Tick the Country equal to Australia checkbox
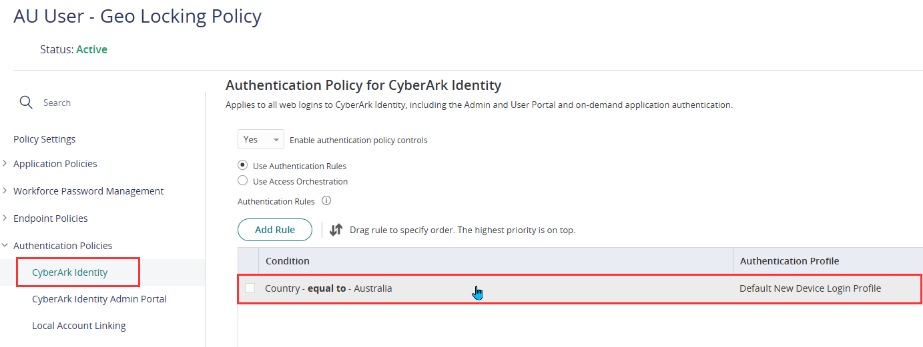The width and height of the screenshot is (923, 347). tap(250, 288)
